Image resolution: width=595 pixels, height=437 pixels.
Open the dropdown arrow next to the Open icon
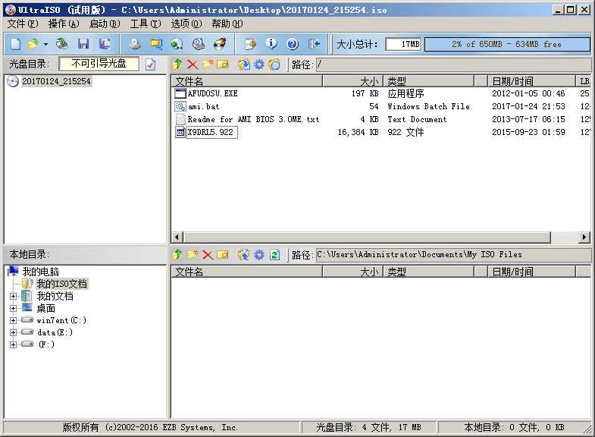click(45, 45)
